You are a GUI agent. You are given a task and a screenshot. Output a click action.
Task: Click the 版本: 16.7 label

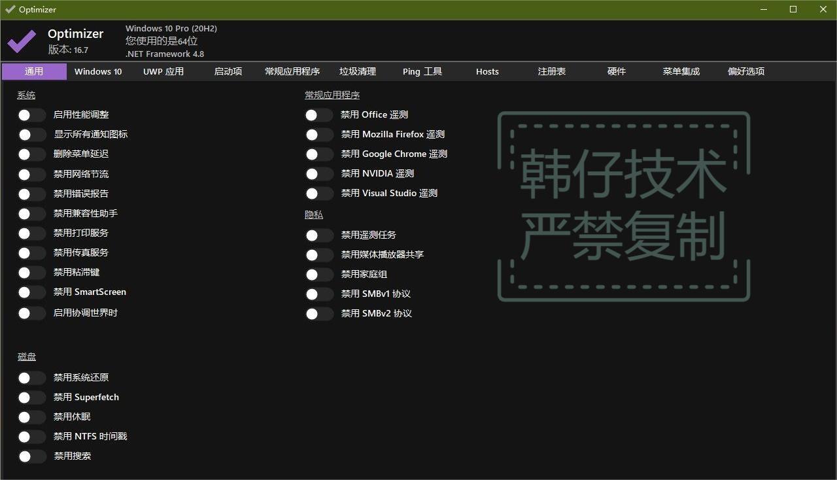tap(68, 50)
